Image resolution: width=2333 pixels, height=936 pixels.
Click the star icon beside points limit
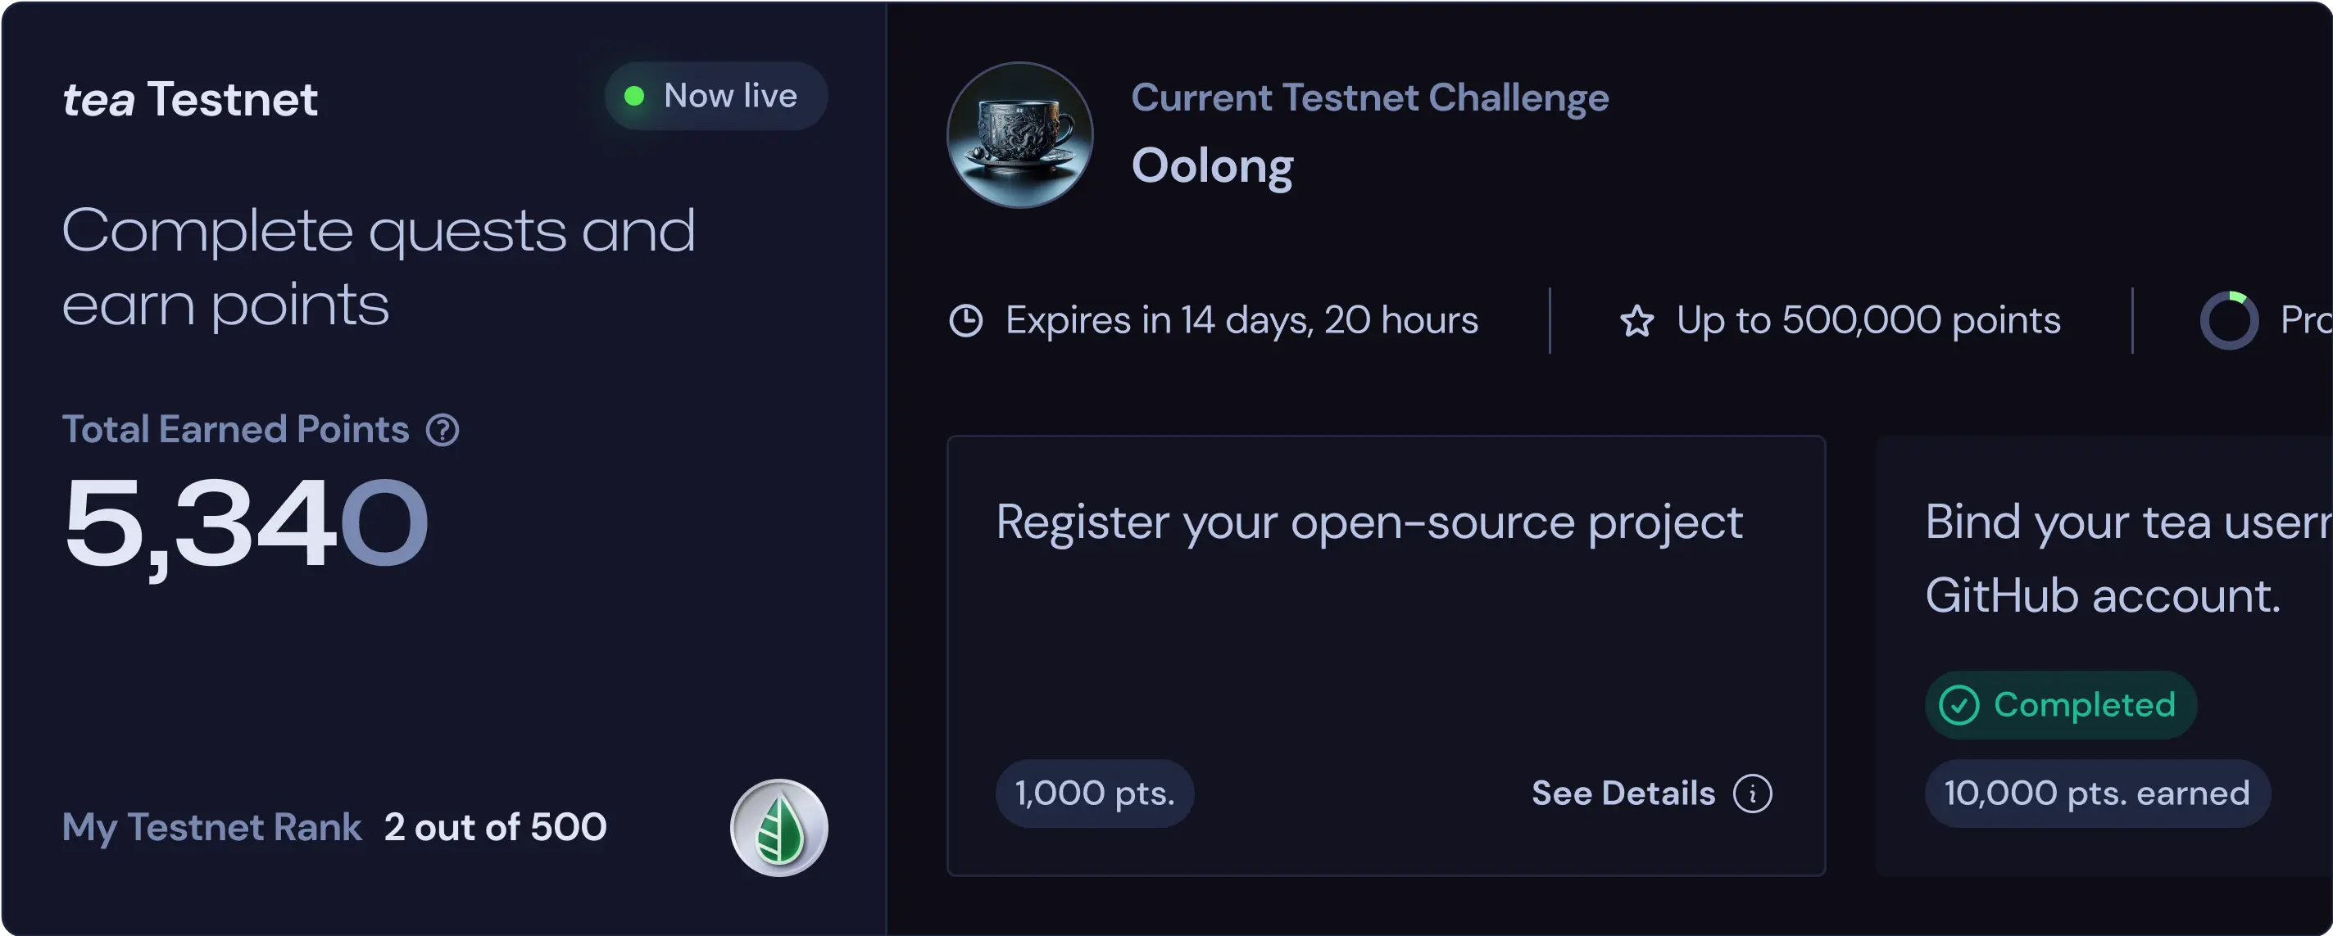point(1636,321)
